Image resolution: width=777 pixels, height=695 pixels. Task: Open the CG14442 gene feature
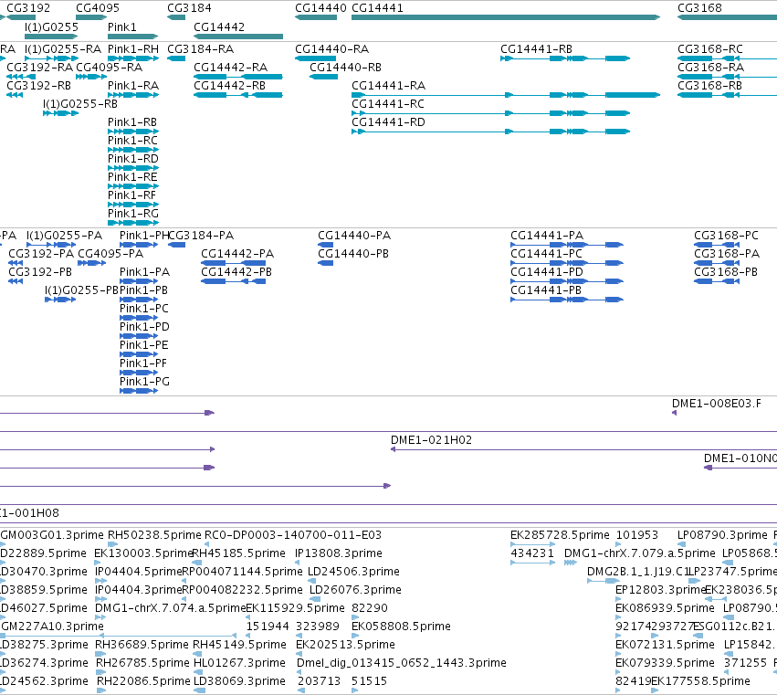[238, 37]
